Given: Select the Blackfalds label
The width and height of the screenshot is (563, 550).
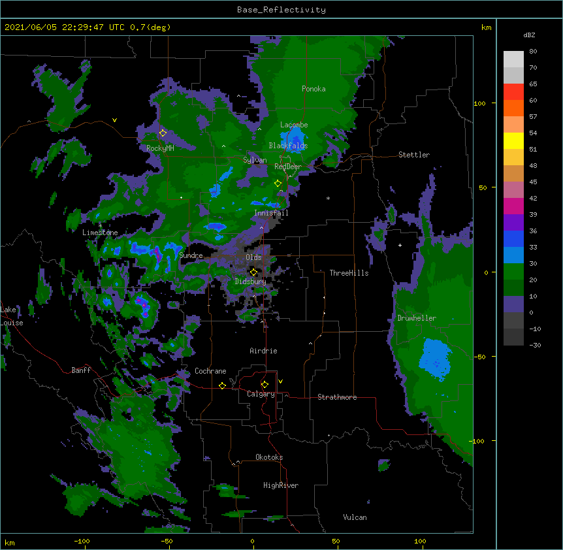Looking at the screenshot, I should click(x=288, y=146).
